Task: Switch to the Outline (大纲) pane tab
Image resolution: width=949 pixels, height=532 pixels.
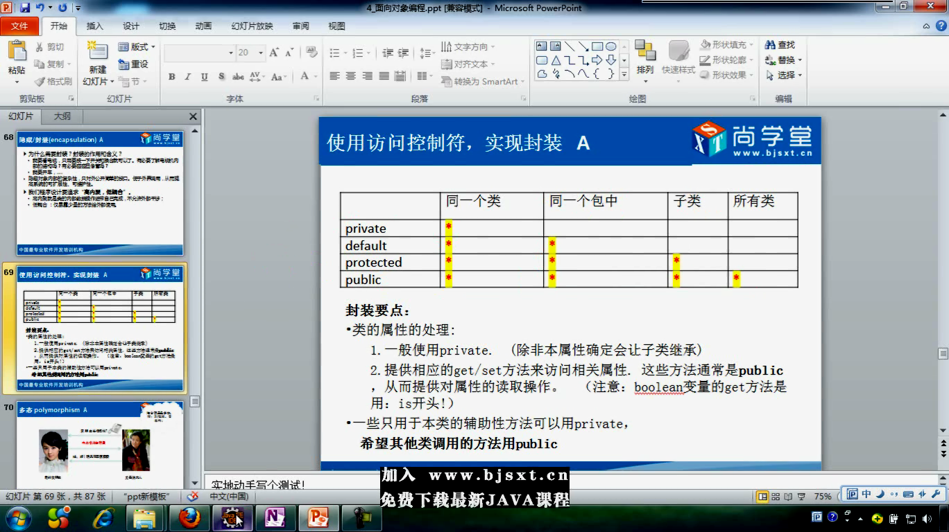Action: click(62, 116)
